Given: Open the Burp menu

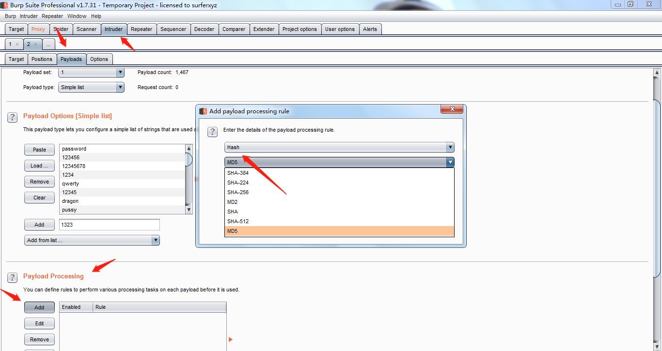Looking at the screenshot, I should click(x=10, y=16).
